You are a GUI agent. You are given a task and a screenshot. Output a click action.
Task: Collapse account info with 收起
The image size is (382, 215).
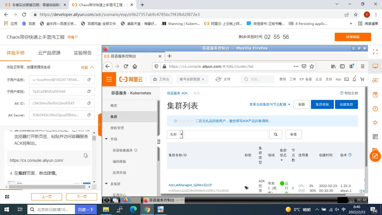coord(88,67)
